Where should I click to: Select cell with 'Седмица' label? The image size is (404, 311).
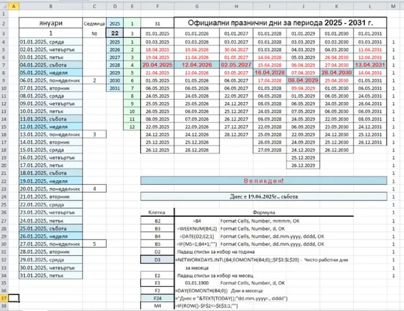(x=94, y=23)
